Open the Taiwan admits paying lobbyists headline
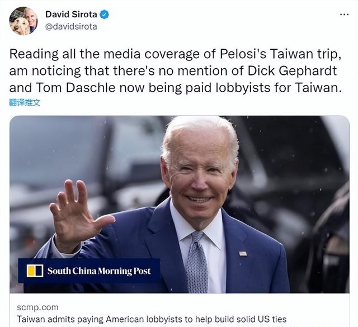358x327 pixels. coord(152,319)
